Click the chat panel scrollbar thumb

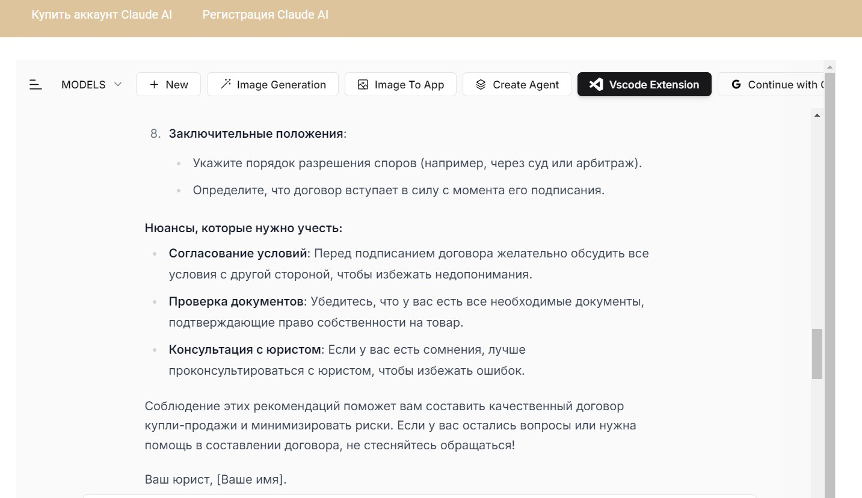click(x=817, y=354)
